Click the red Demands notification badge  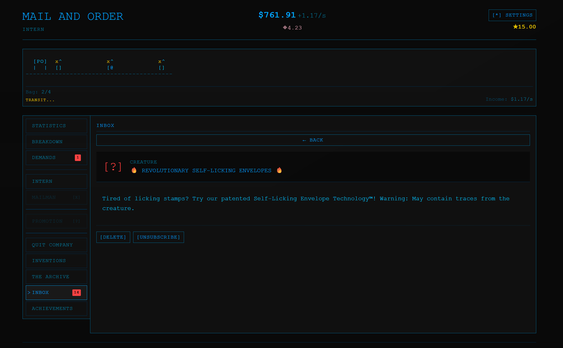(78, 157)
